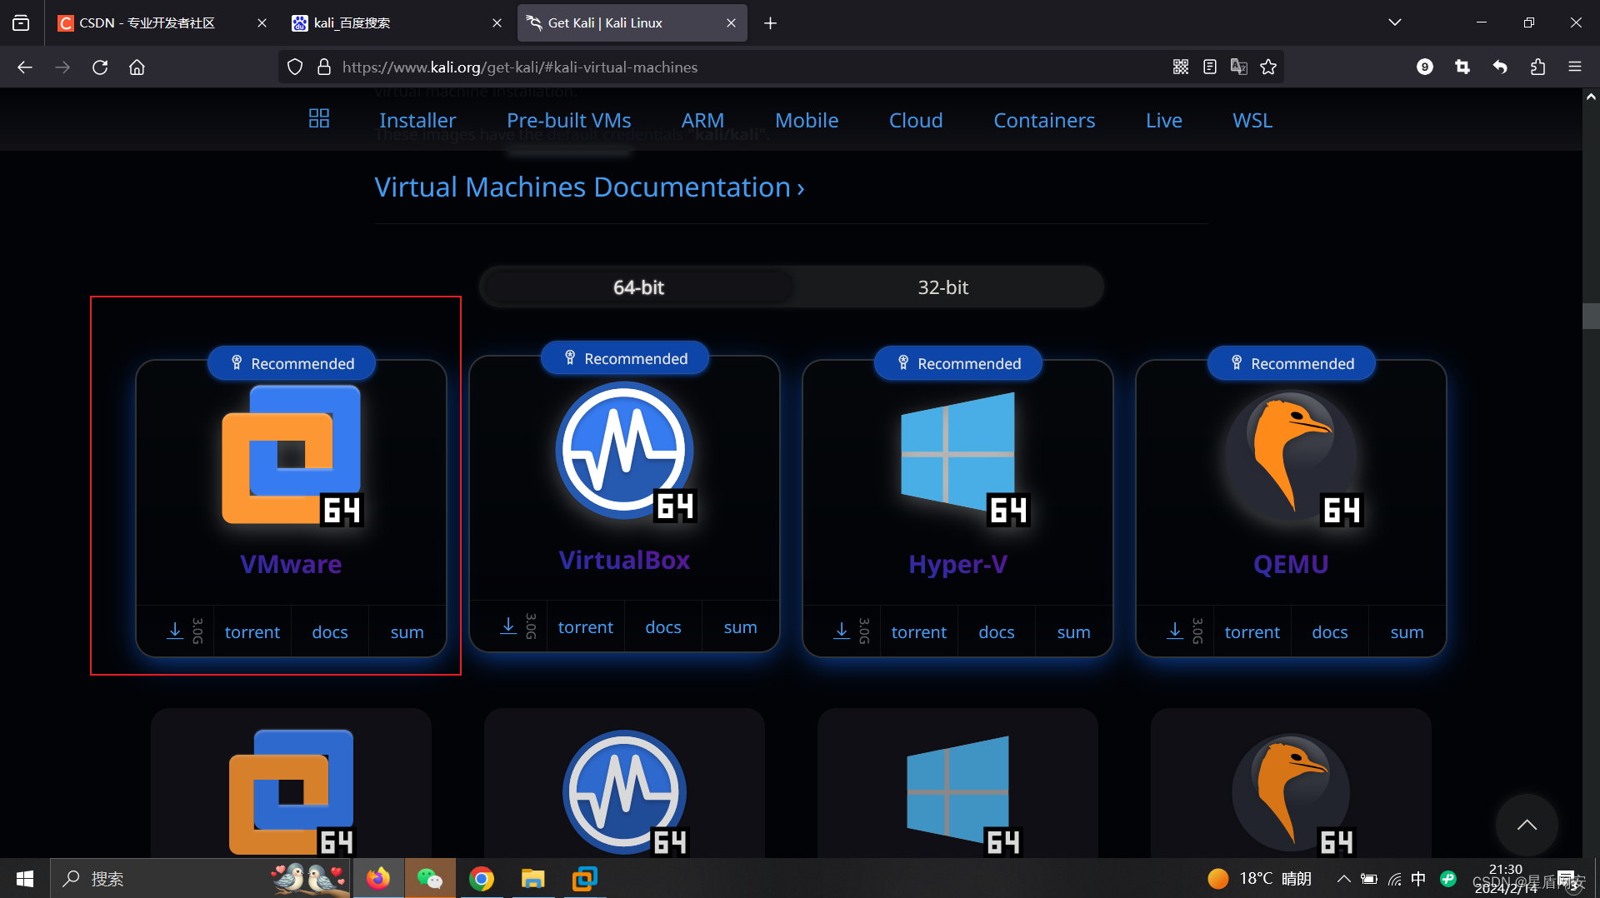Open Chrome from the taskbar
This screenshot has width=1600, height=898.
(482, 879)
